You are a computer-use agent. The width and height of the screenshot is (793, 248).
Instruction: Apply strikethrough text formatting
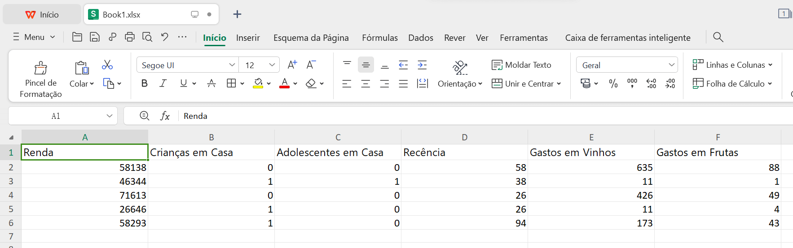[211, 83]
